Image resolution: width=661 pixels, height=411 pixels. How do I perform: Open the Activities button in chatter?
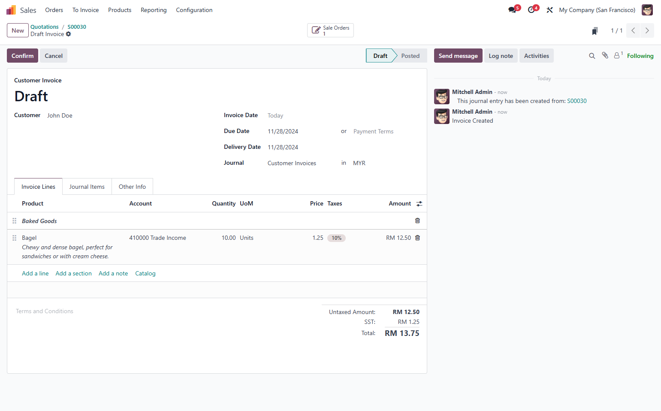(x=536, y=56)
